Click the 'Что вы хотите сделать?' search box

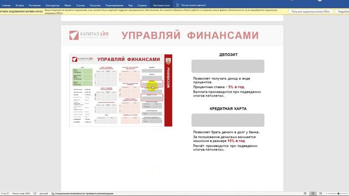(x=194, y=5)
